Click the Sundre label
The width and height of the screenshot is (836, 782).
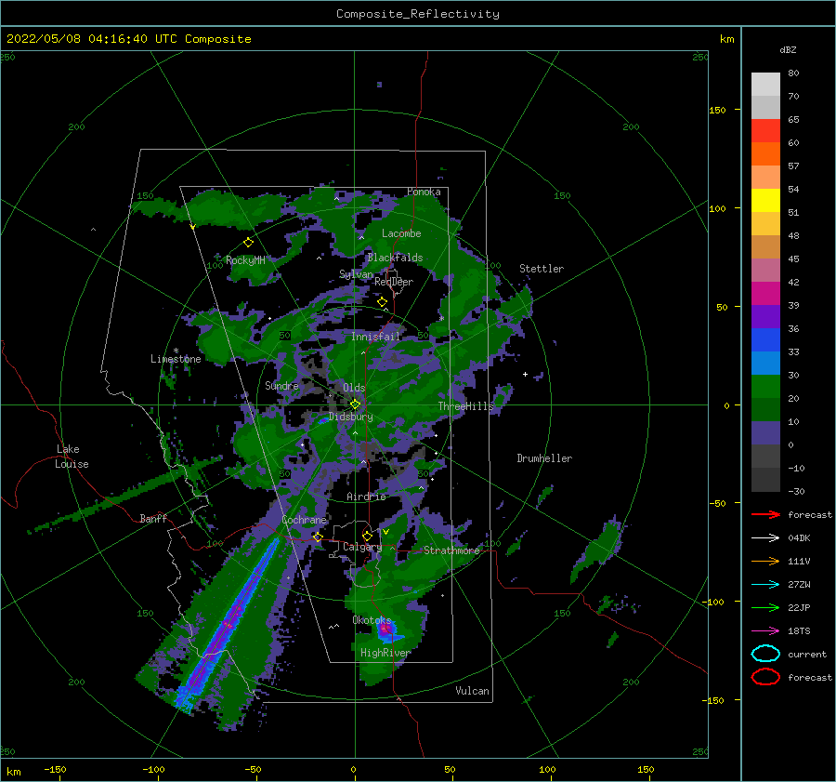pyautogui.click(x=281, y=385)
